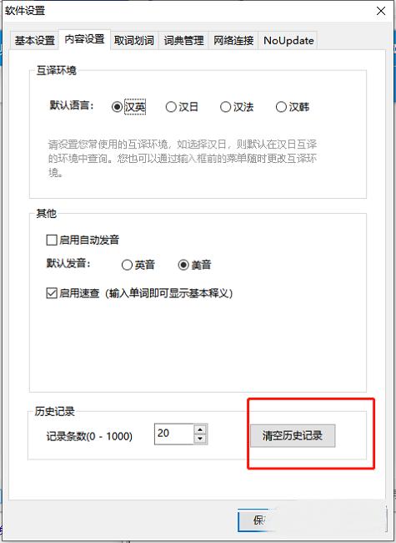Uncheck the 启用速查 checkbox

pyautogui.click(x=52, y=293)
